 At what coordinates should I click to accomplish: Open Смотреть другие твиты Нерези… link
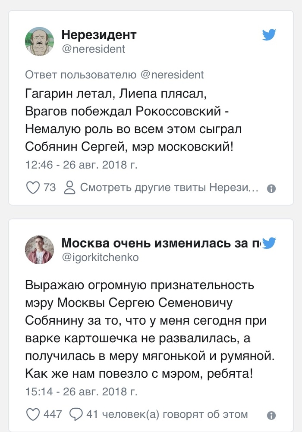tap(169, 188)
